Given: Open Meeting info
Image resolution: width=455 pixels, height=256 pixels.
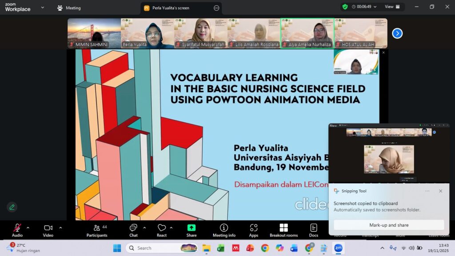Looking at the screenshot, I should click(x=224, y=228).
